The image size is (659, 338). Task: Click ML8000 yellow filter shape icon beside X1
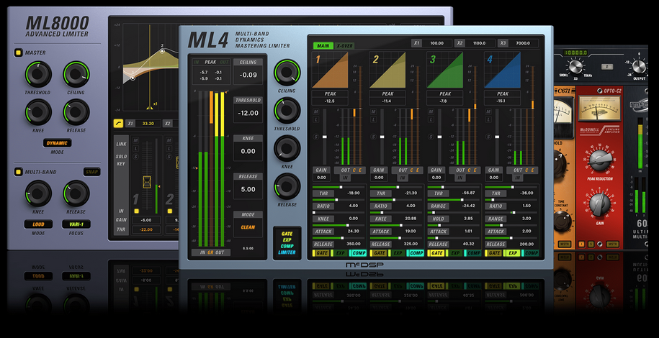pos(119,124)
